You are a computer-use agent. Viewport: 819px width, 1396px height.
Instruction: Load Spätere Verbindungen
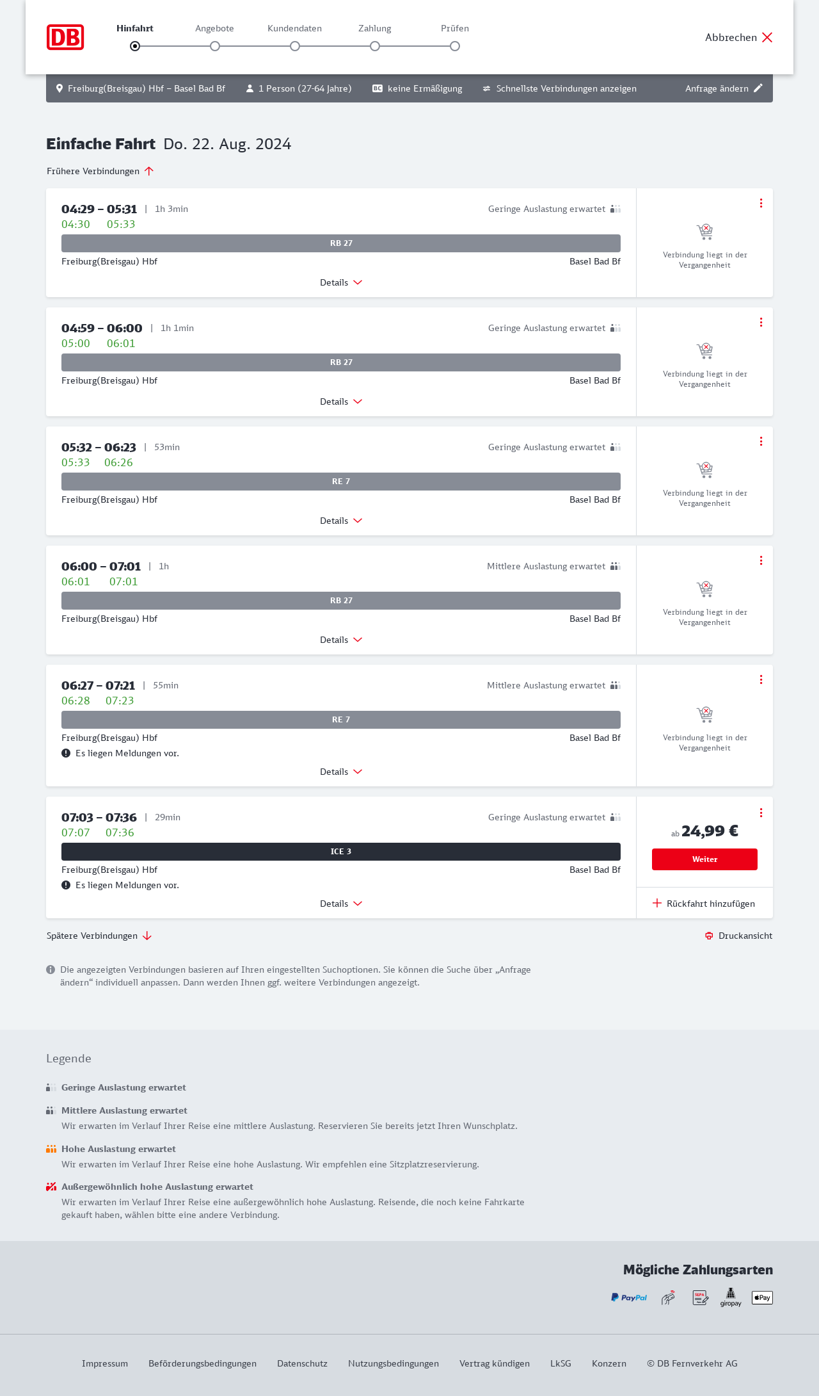coord(99,936)
